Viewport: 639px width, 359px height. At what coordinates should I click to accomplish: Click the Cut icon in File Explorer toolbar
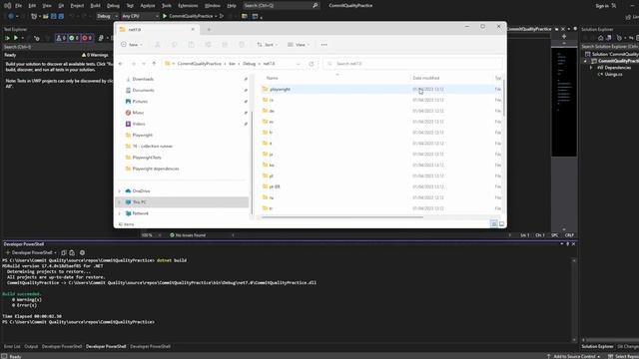tap(158, 45)
